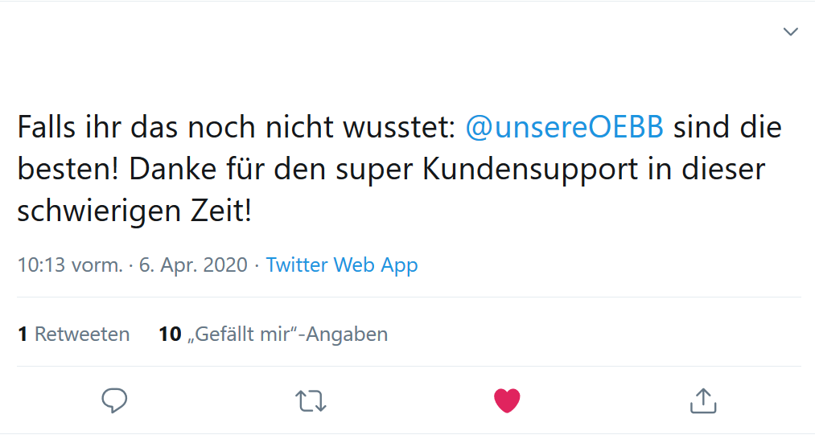Open the share tweet icon

(x=703, y=400)
